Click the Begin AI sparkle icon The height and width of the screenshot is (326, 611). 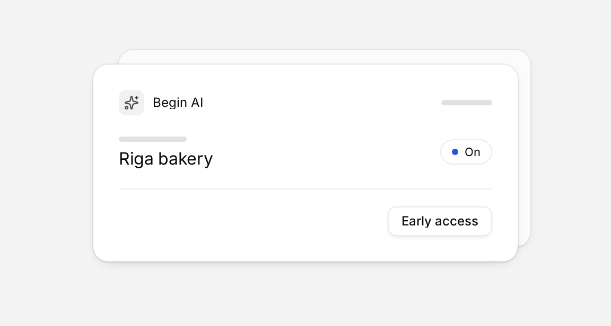(x=132, y=103)
